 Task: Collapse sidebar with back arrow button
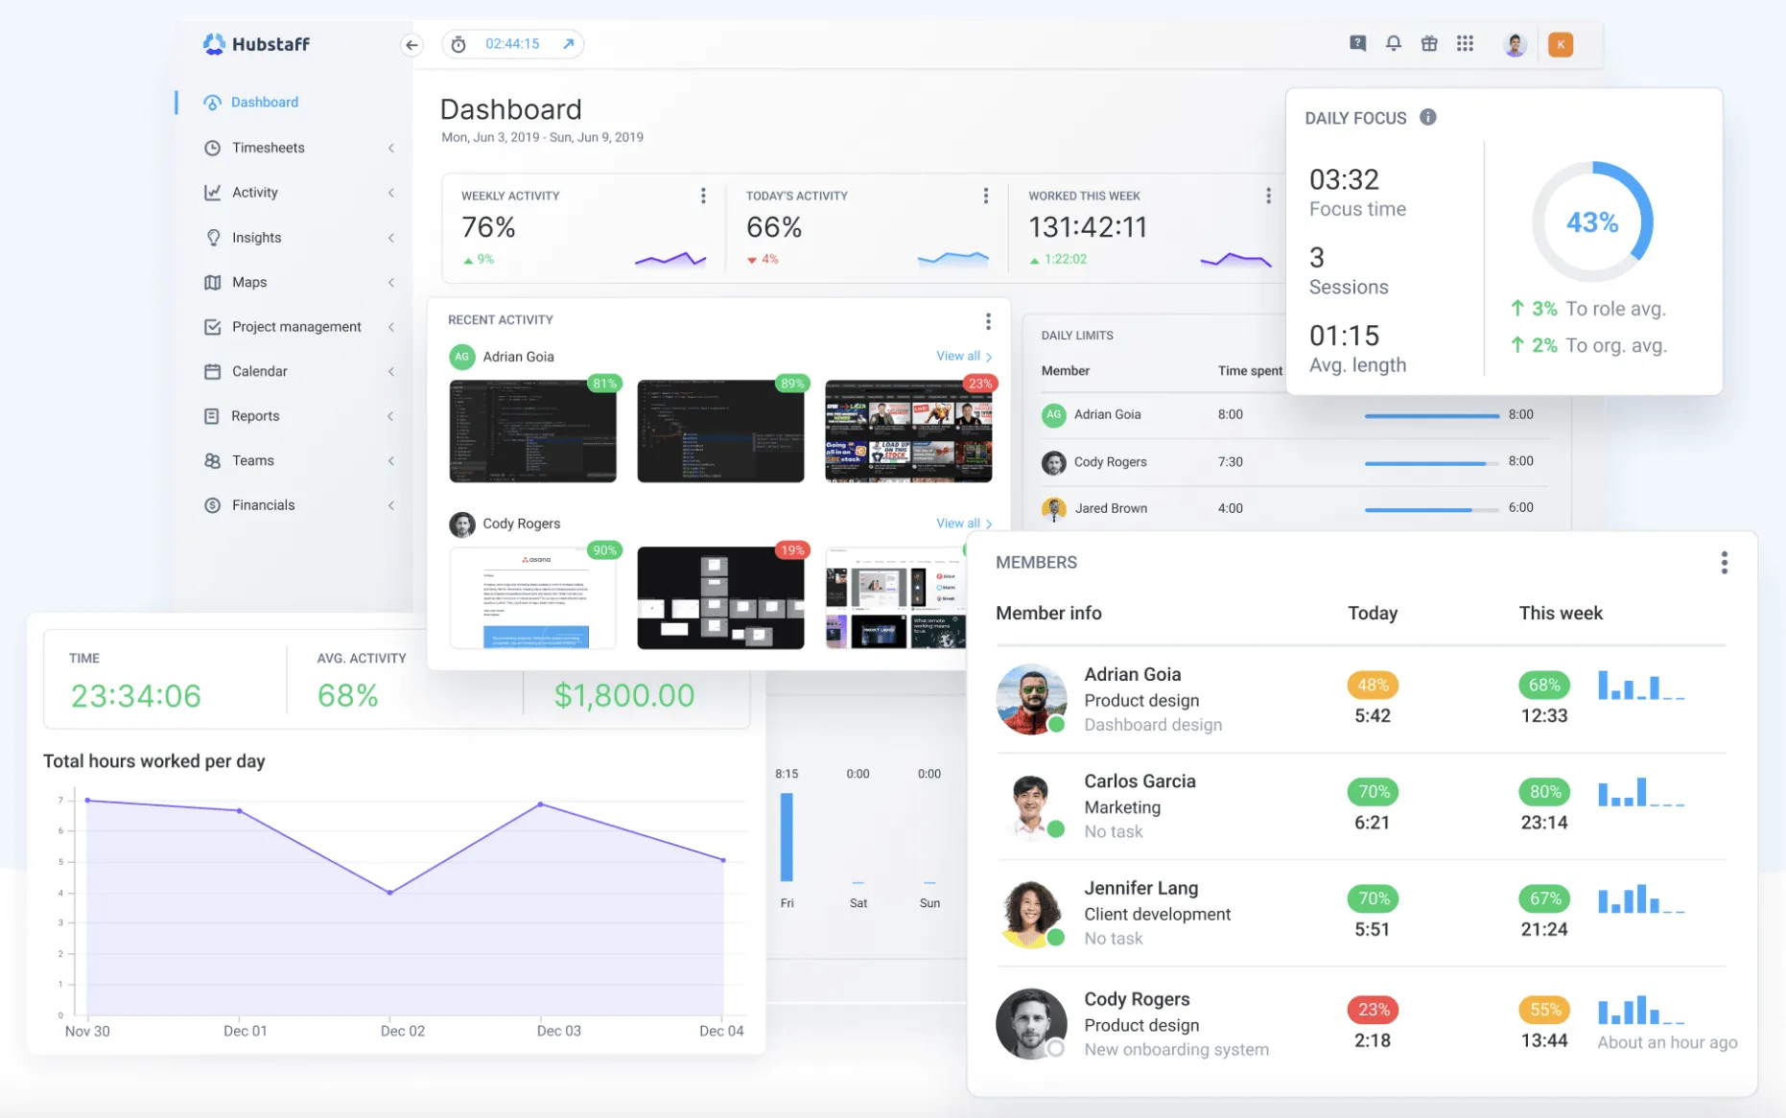click(x=411, y=44)
